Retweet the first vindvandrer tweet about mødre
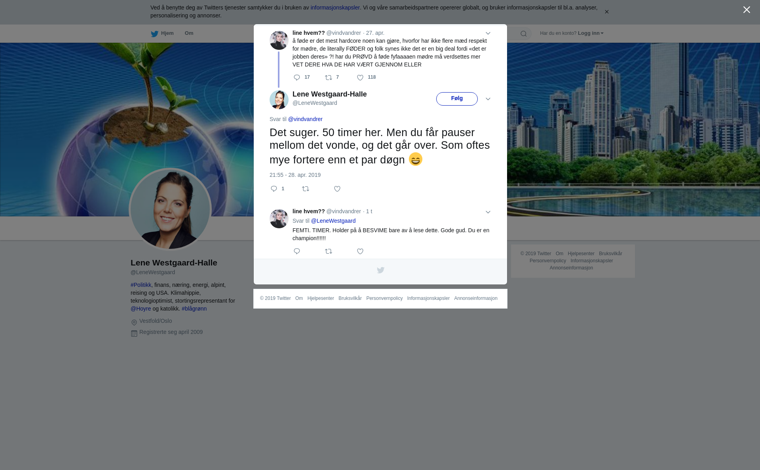 click(x=329, y=78)
